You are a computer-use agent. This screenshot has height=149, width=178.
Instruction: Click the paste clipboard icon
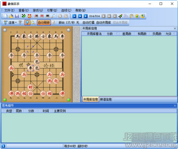[131, 16]
